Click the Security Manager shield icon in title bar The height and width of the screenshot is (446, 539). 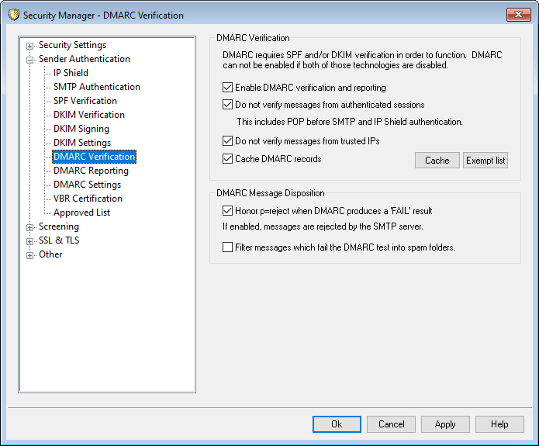[13, 15]
